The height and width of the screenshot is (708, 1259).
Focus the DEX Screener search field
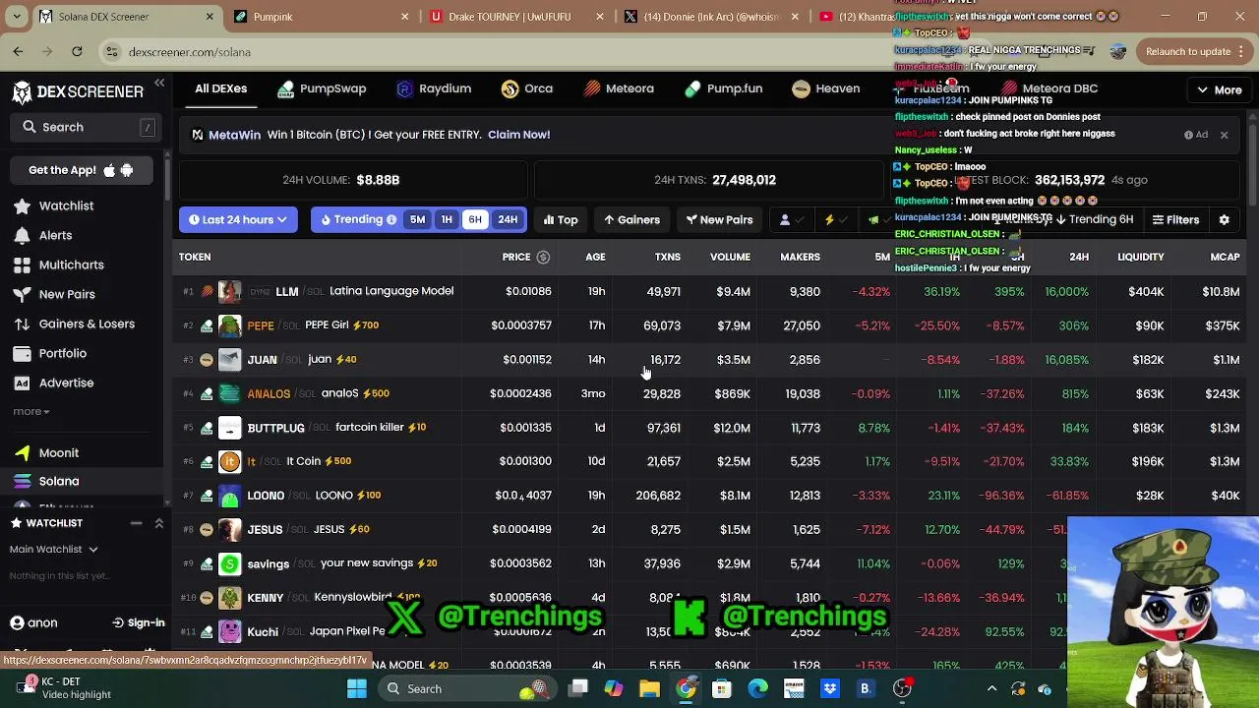tap(87, 128)
